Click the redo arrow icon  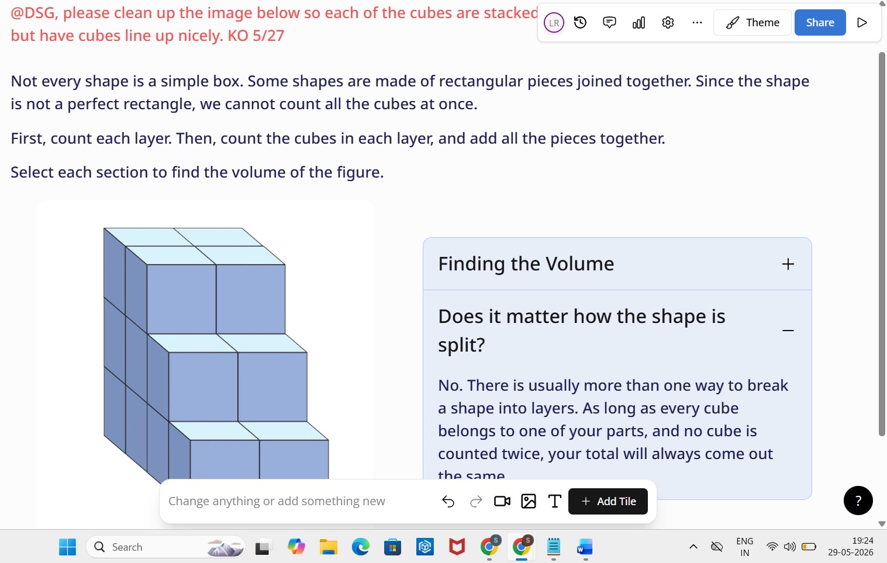[476, 501]
